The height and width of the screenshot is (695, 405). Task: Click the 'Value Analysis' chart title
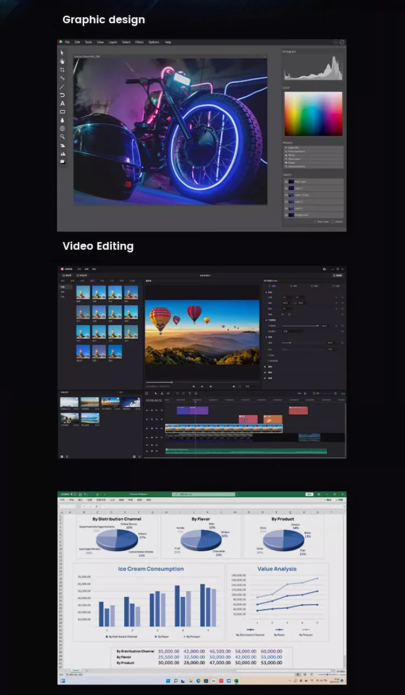[276, 569]
